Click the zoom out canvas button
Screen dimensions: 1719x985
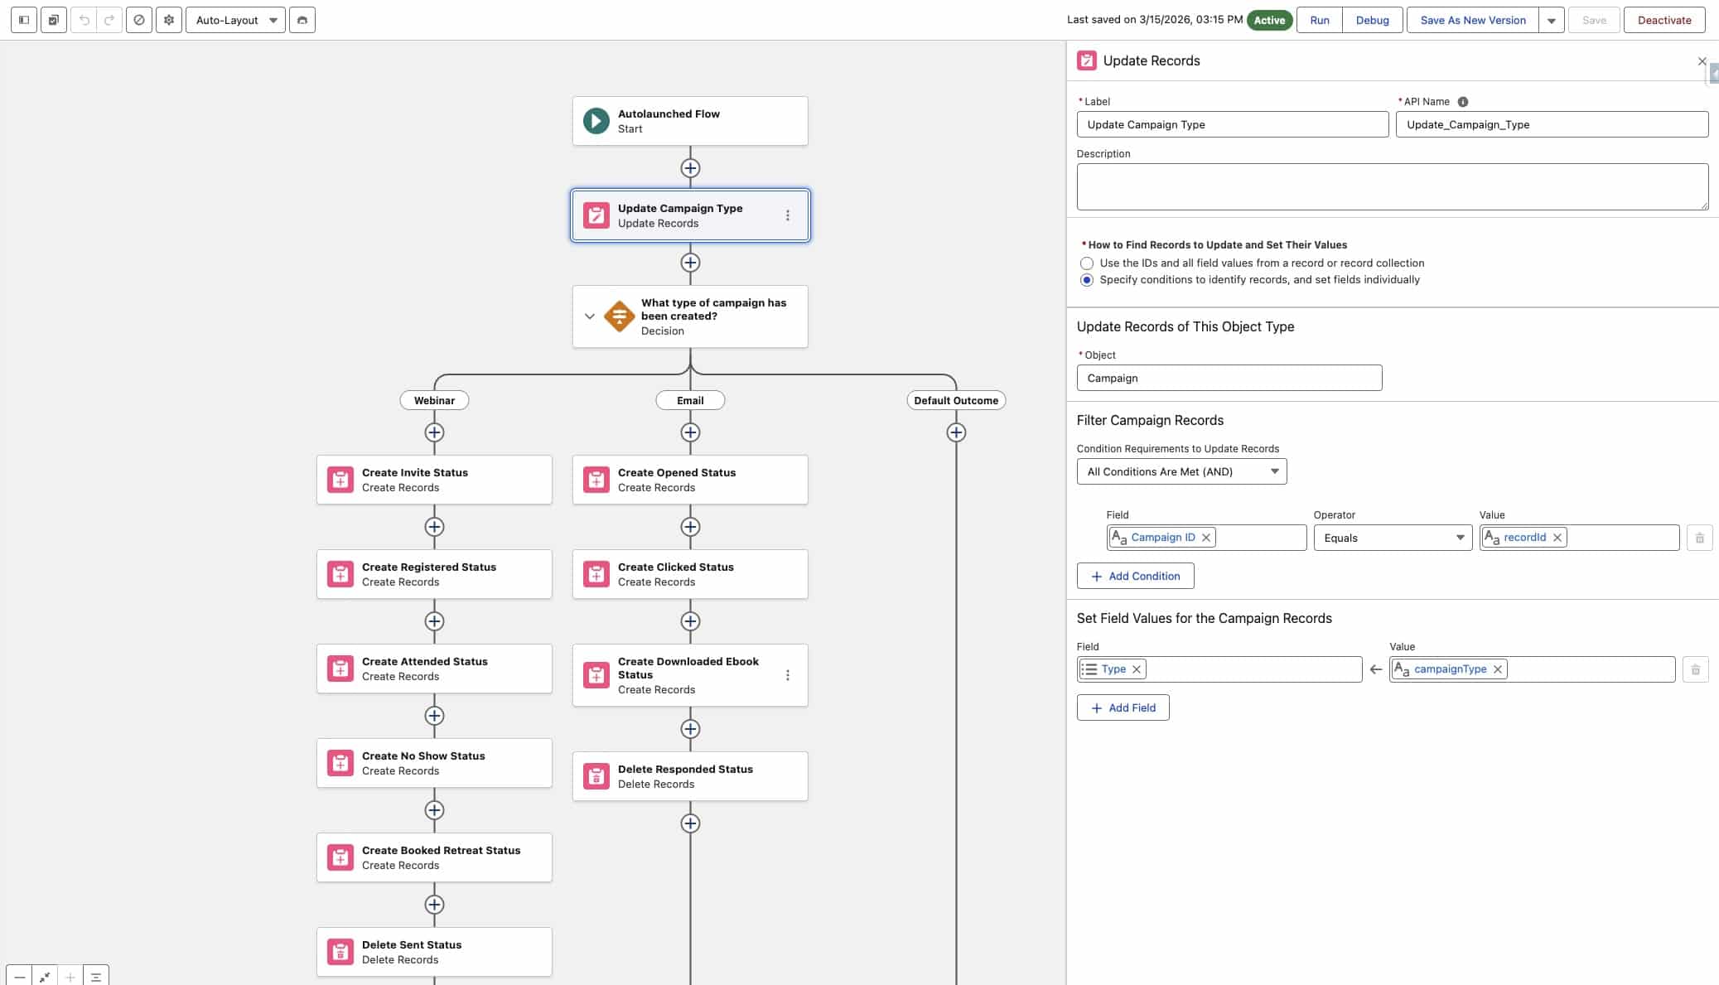pyautogui.click(x=20, y=977)
